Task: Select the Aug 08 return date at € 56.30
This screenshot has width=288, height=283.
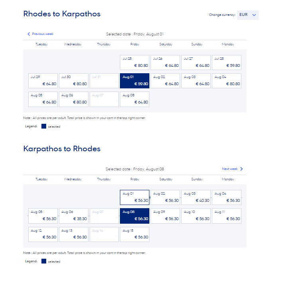Action: pos(135,216)
